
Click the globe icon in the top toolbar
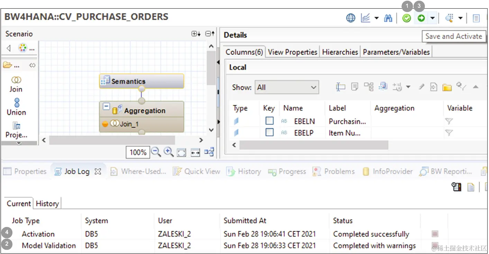pos(351,18)
